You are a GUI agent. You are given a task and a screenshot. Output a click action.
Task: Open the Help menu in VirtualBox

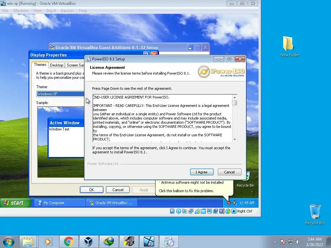[x=83, y=11]
